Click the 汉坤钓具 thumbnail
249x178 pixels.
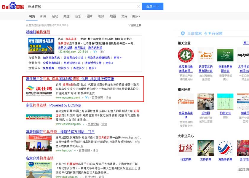205,148
